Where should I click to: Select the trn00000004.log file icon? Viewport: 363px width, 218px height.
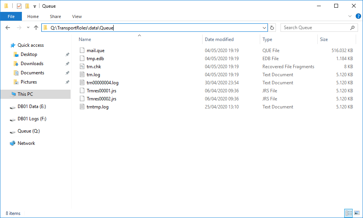point(82,83)
